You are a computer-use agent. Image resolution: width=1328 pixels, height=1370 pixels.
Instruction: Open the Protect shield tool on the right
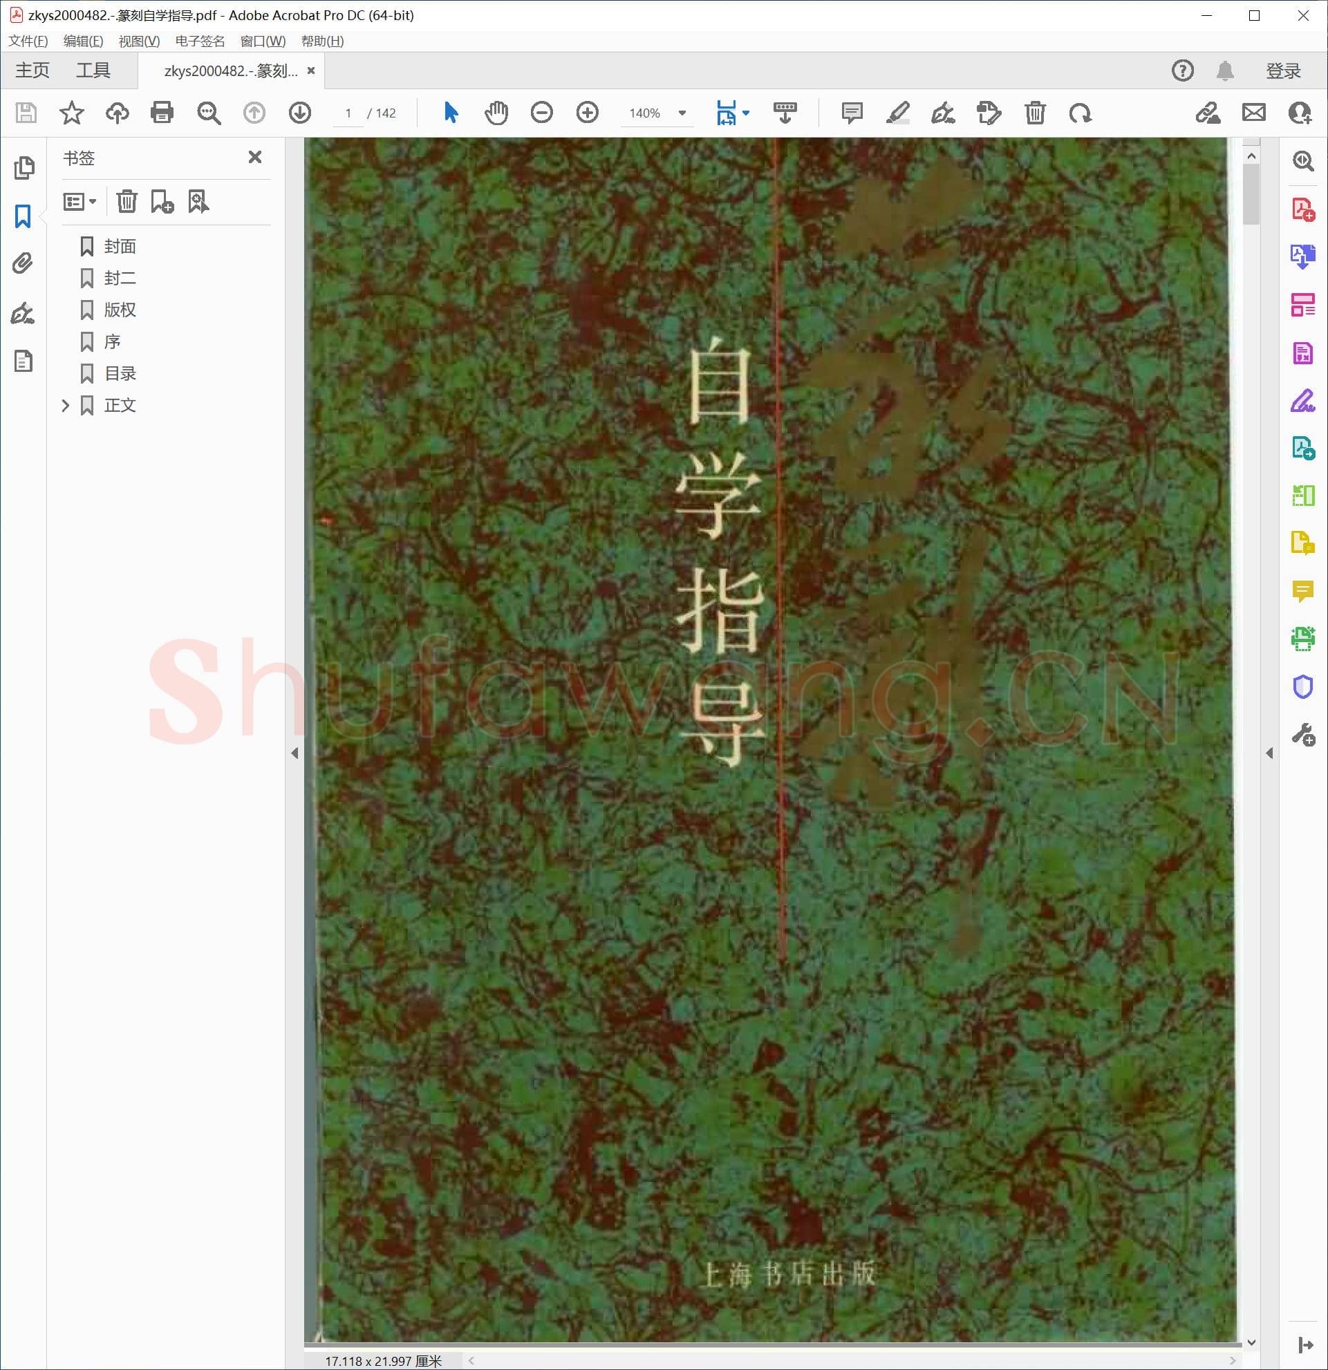click(1303, 687)
